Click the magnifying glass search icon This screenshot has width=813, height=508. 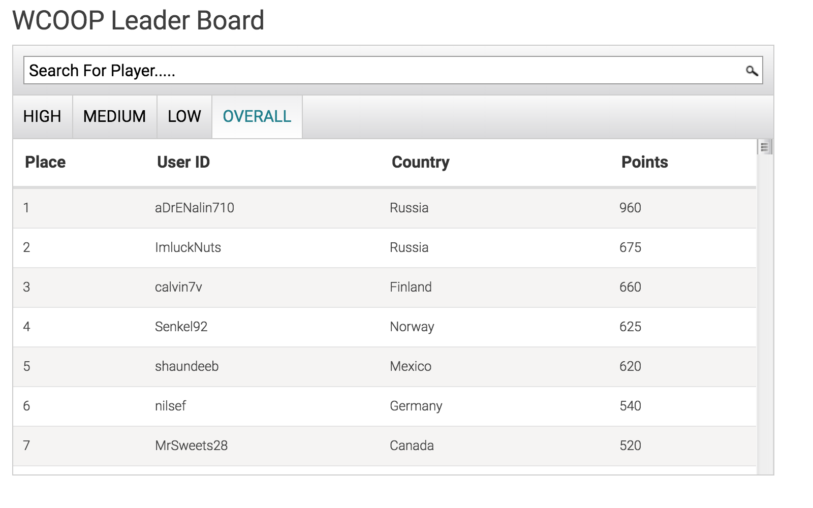[752, 71]
